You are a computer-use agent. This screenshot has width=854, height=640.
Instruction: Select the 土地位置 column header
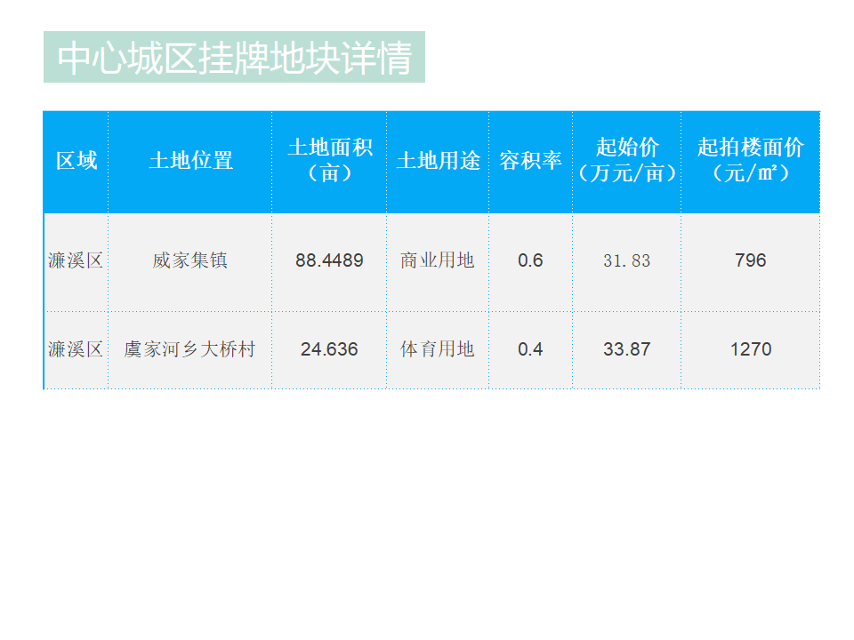[190, 161]
